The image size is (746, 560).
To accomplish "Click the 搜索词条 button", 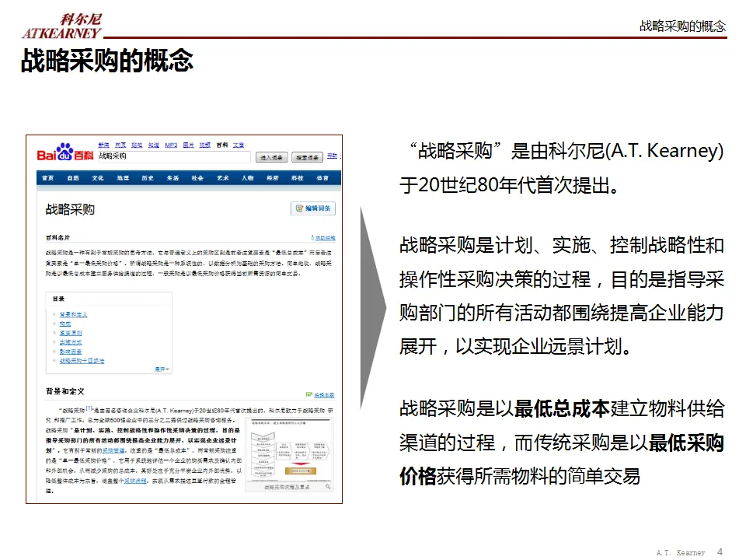I will click(x=308, y=158).
